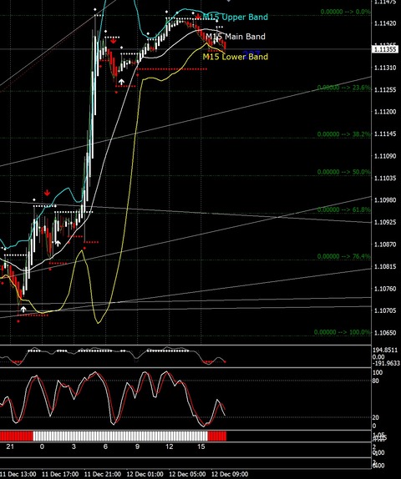Click the Fibonacci 50.0% level label
Image resolution: width=401 pixels, height=479 pixels.
(344, 172)
